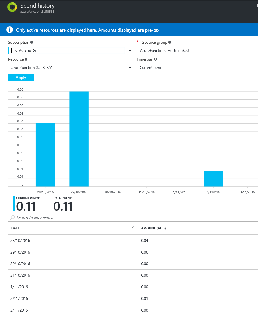Viewport: 258px width, 319px height.
Task: Click the AMOUNT (AUD) column header
Action: coord(154,228)
